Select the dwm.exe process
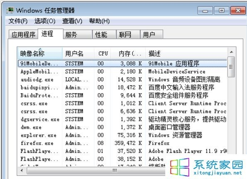Image resolution: width=247 pixels, height=179 pixels. pyautogui.click(x=122, y=127)
